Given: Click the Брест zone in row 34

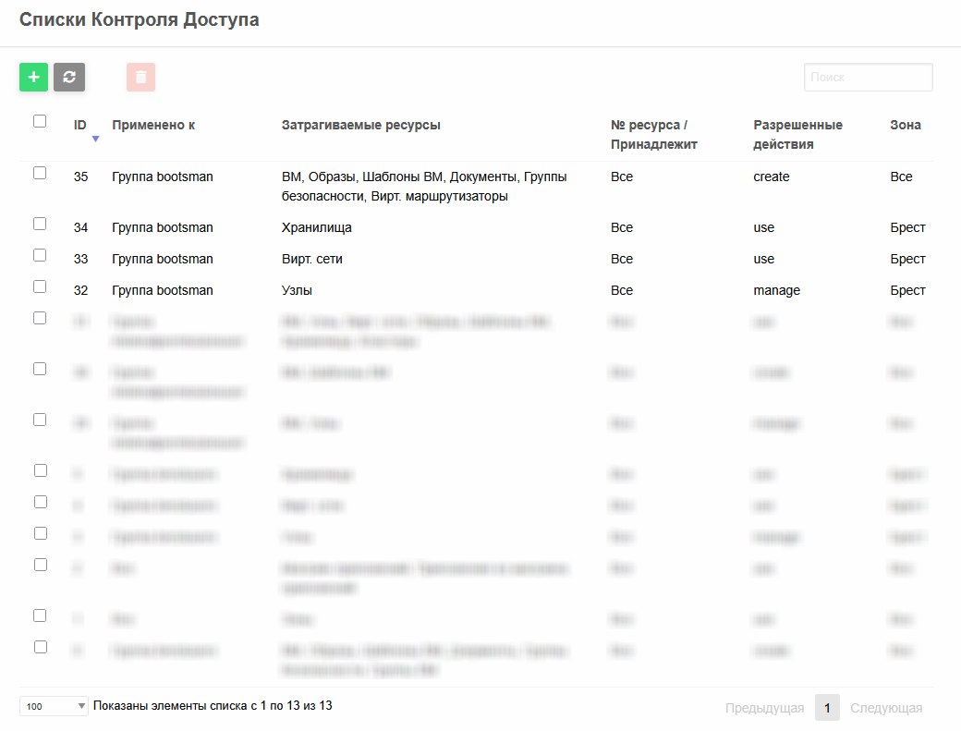Looking at the screenshot, I should point(907,227).
